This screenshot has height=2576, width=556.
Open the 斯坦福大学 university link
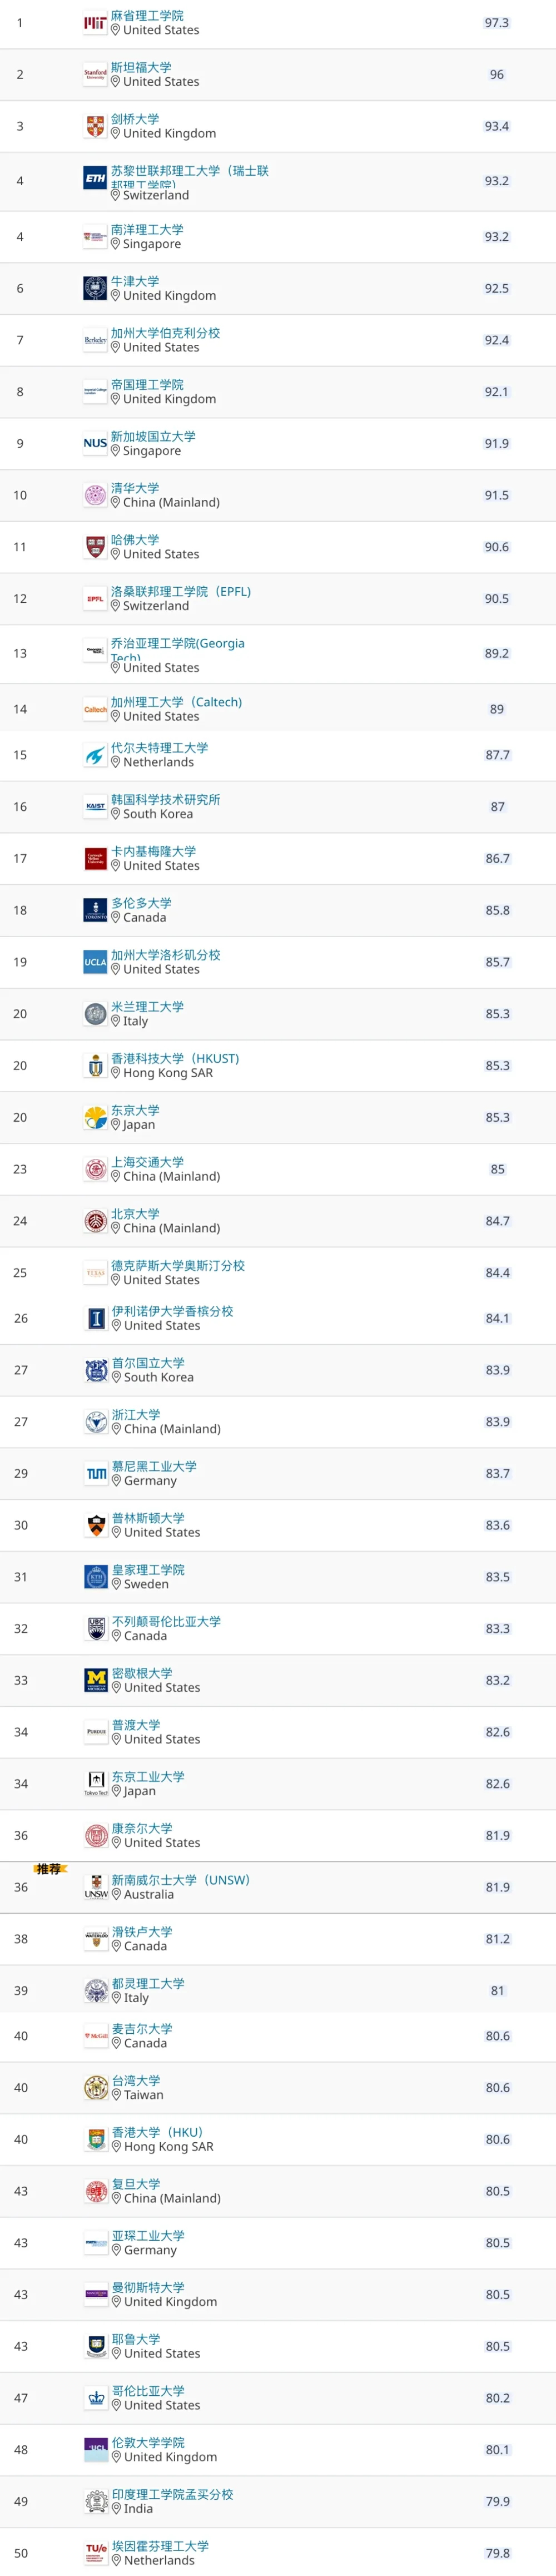[x=141, y=67]
